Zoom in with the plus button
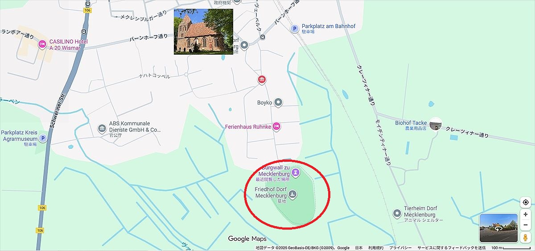The width and height of the screenshot is (535, 251). pos(526,215)
